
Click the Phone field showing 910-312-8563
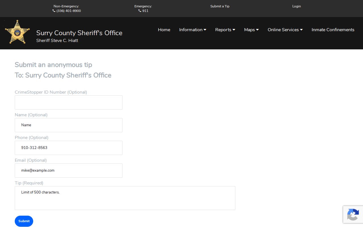tap(69, 148)
